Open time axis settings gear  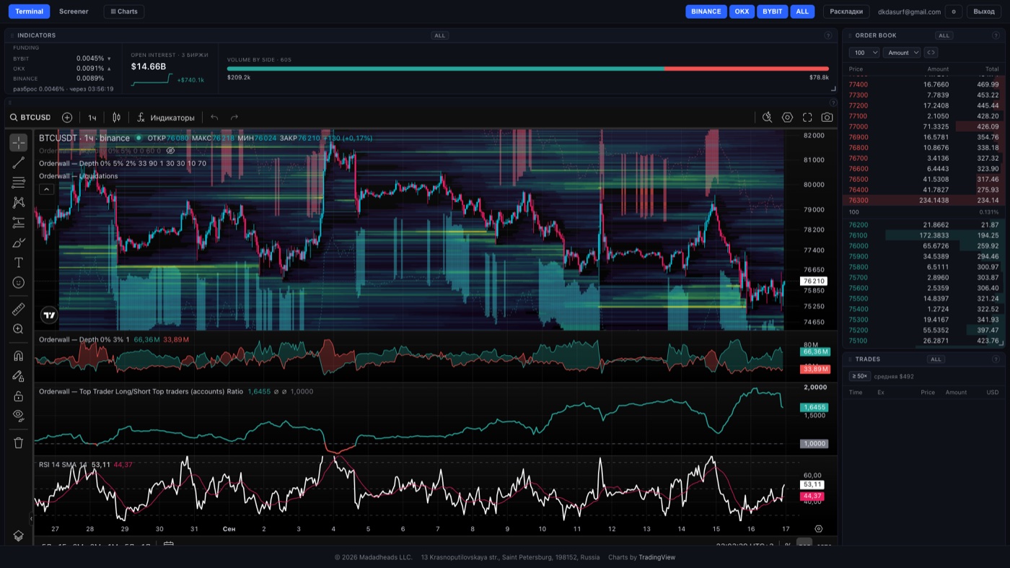pyautogui.click(x=819, y=529)
